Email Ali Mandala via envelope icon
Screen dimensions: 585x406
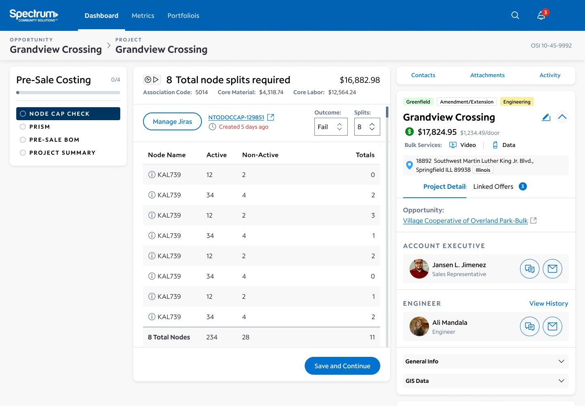click(x=552, y=326)
